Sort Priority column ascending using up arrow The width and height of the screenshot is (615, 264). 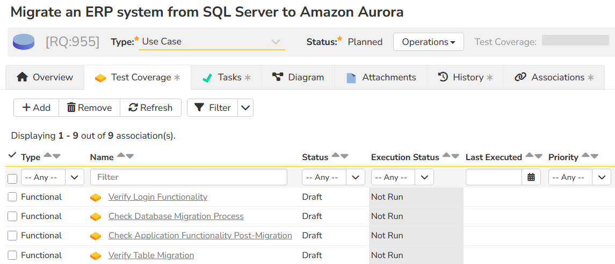(x=585, y=156)
